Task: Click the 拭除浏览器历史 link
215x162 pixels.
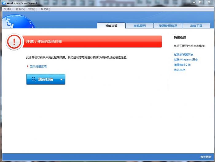Action: [183, 54]
